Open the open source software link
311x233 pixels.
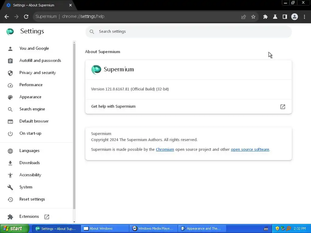click(250, 149)
